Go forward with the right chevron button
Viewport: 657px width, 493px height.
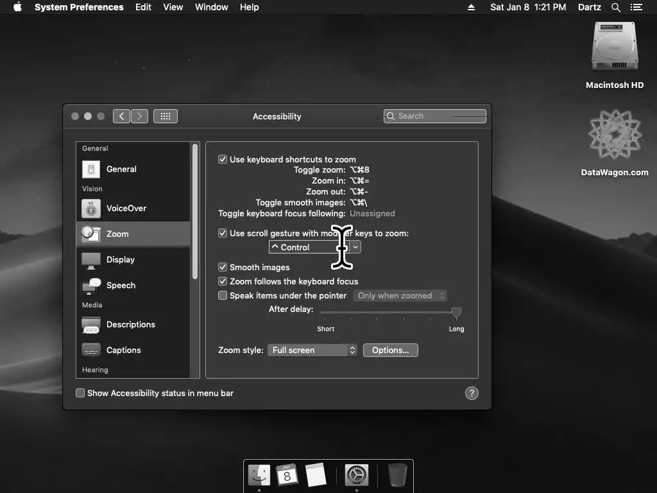139,116
